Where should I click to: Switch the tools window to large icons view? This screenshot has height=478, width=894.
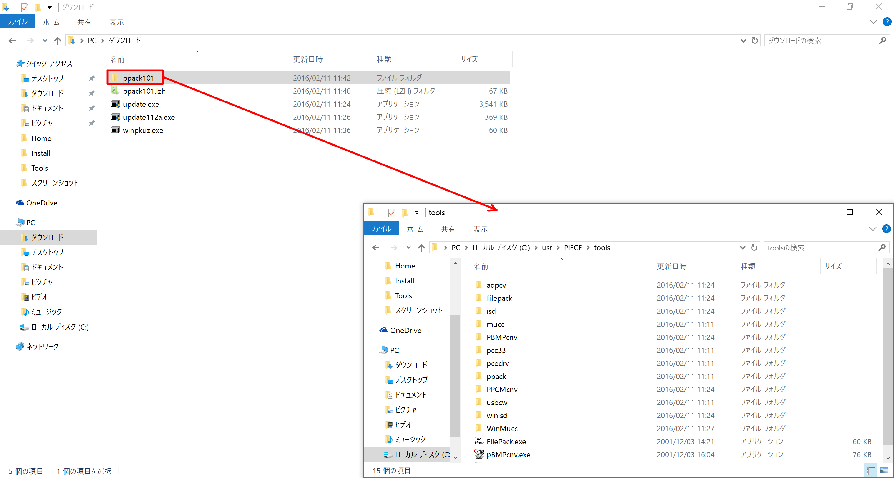(884, 470)
